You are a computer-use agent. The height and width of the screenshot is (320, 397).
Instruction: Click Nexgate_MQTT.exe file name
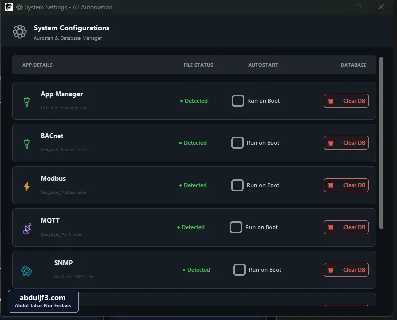click(x=61, y=234)
